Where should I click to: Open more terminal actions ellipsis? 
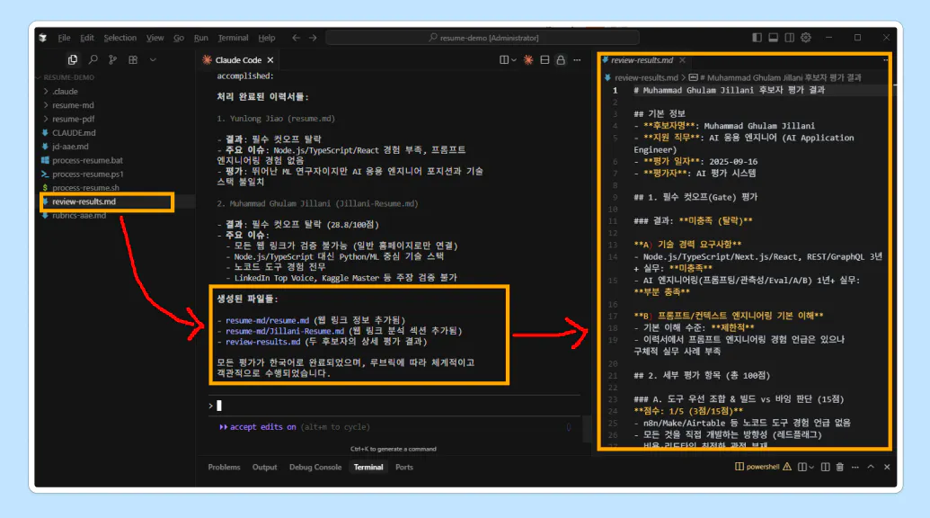pyautogui.click(x=855, y=468)
